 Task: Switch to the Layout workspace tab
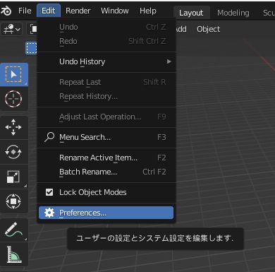191,13
